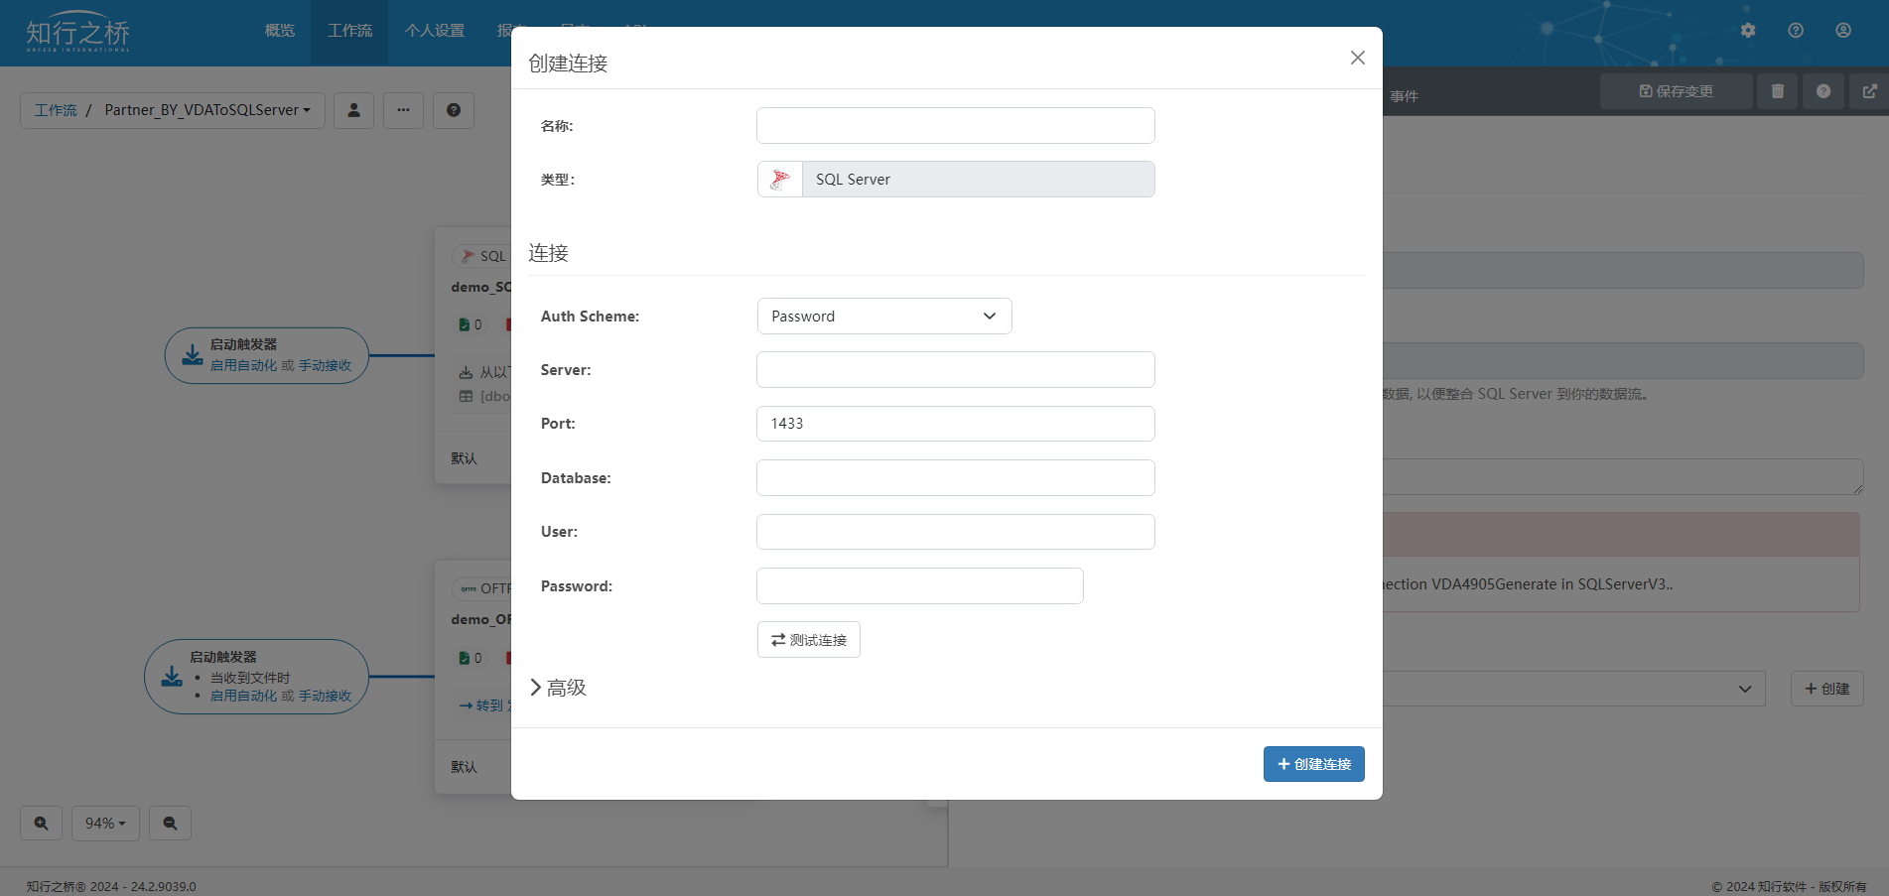1889x896 pixels.
Task: Click the 工作流 breadcrumb link
Action: [x=56, y=110]
